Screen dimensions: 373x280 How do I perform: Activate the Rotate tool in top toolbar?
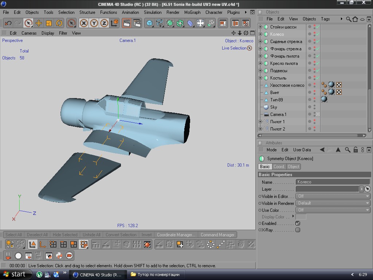(59, 23)
